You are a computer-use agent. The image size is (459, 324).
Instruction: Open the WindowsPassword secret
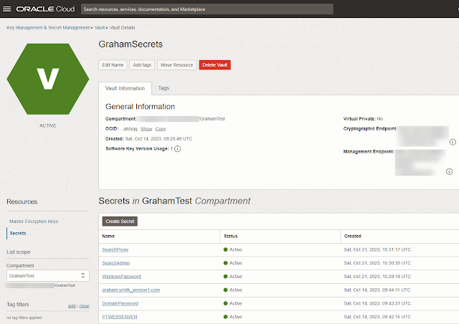(x=121, y=277)
